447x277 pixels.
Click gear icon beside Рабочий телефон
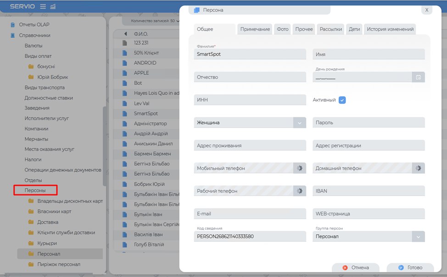coord(299,191)
